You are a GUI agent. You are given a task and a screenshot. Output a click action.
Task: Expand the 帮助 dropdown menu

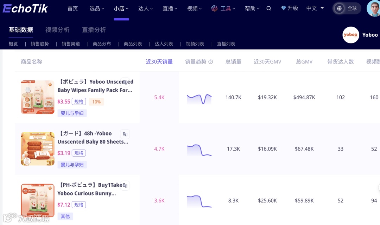[x=252, y=8]
